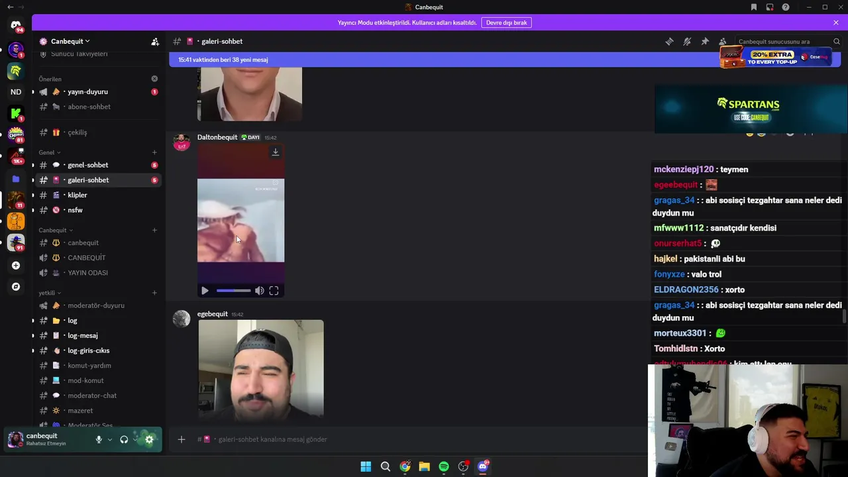
Task: Open the Help question mark icon
Action: pyautogui.click(x=786, y=7)
